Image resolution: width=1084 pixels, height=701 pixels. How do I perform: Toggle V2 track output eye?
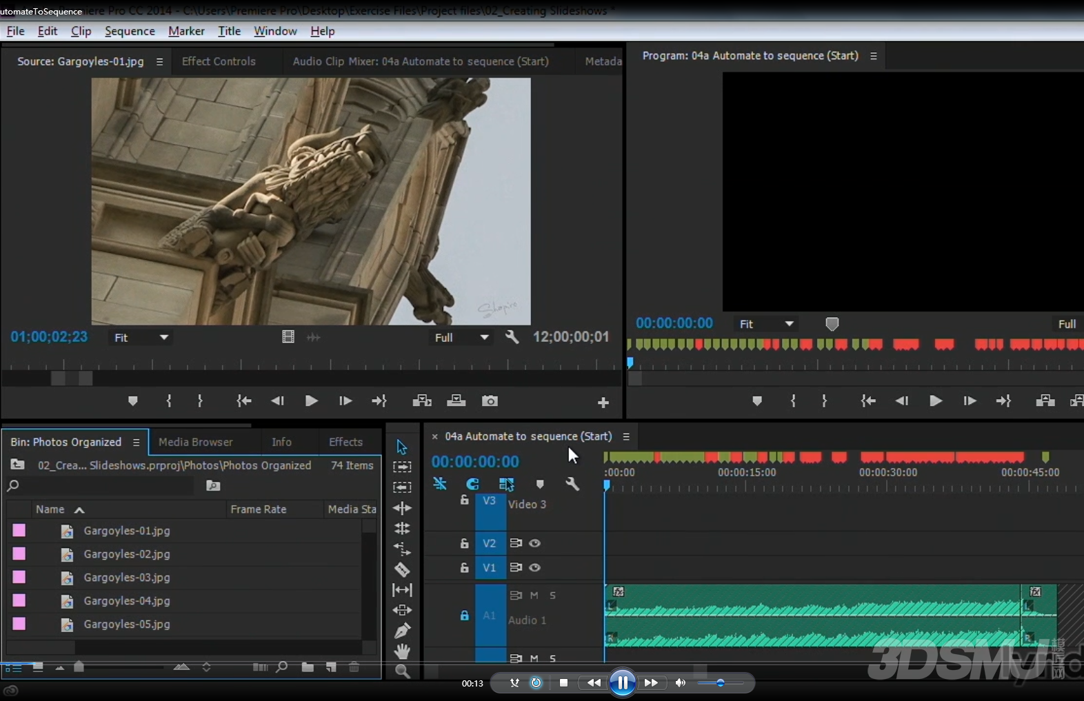(x=534, y=543)
